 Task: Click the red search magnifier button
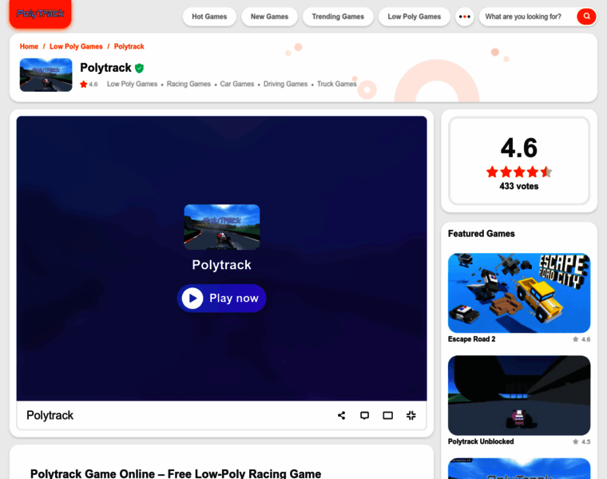click(586, 16)
